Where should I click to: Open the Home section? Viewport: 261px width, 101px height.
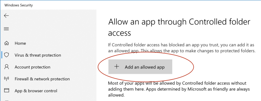click(x=20, y=43)
